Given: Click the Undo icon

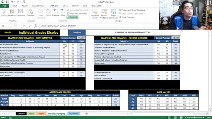Looking at the screenshot, I should (x=12, y=2).
